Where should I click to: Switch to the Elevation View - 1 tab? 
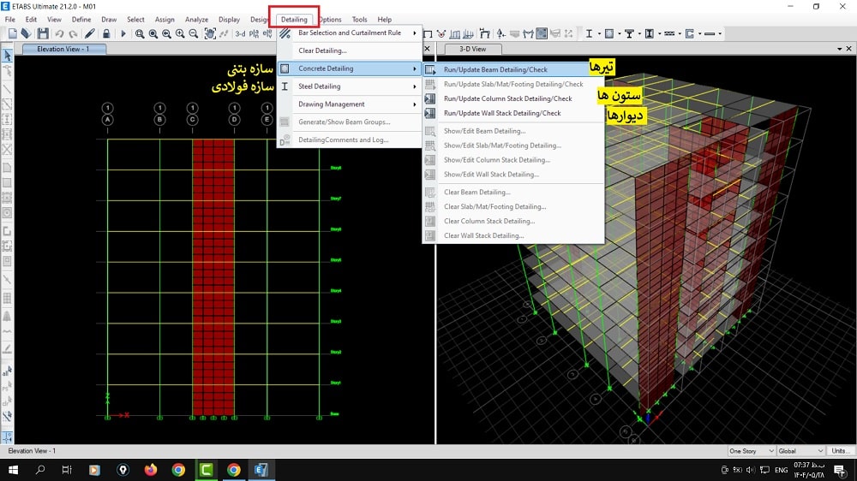click(63, 49)
